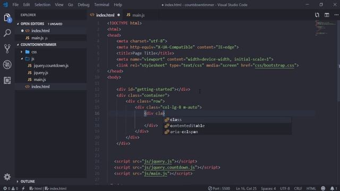
Task: Click the contenteditable suggestion icon
Action: pos(167,126)
